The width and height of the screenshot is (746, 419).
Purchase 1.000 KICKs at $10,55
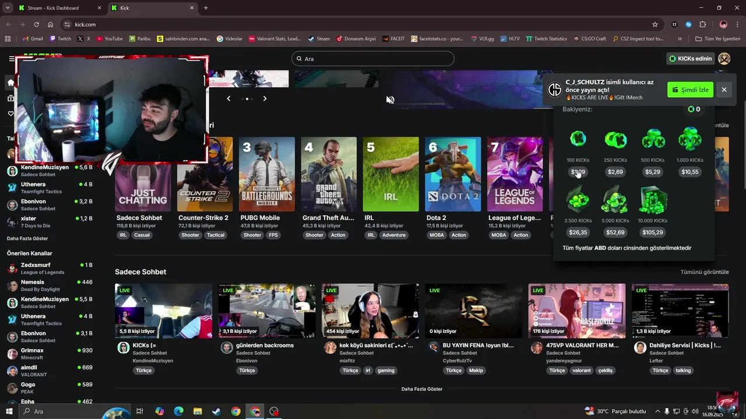690,172
